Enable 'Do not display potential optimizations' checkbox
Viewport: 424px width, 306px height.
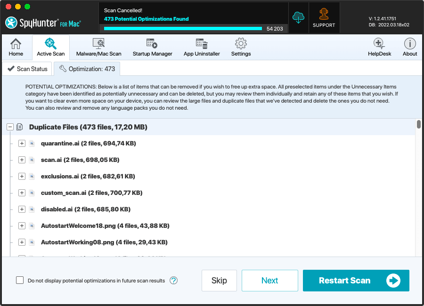20,281
